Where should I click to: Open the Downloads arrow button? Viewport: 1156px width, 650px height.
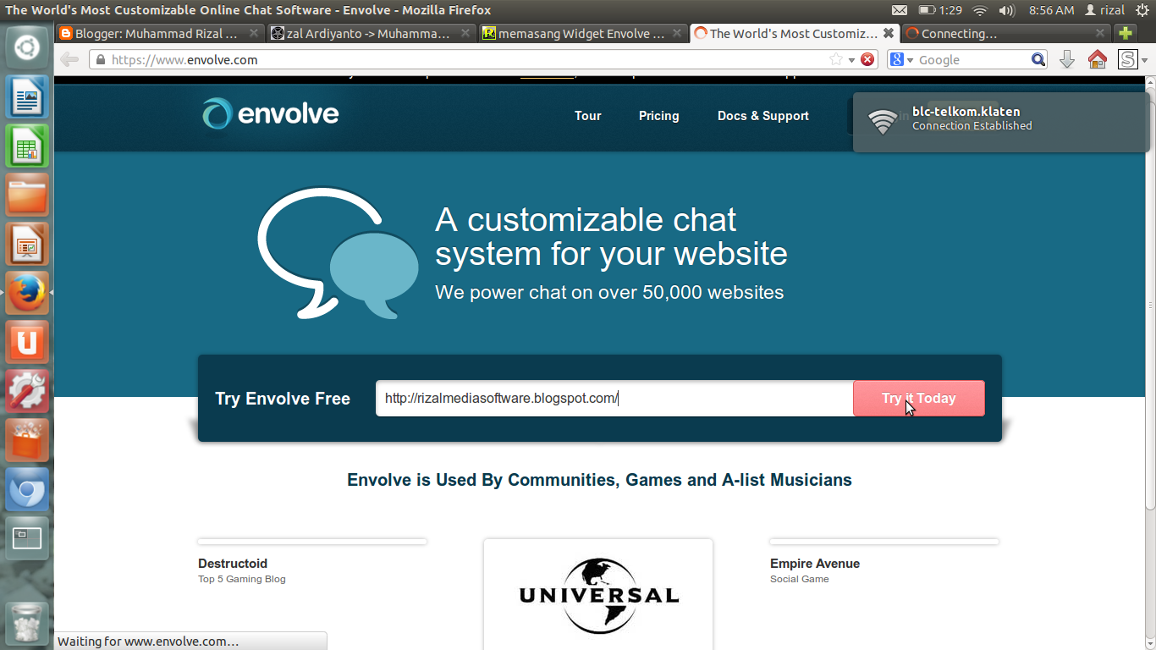[x=1067, y=59]
